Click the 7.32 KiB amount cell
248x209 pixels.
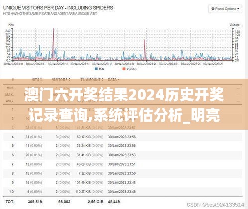tap(91, 173)
